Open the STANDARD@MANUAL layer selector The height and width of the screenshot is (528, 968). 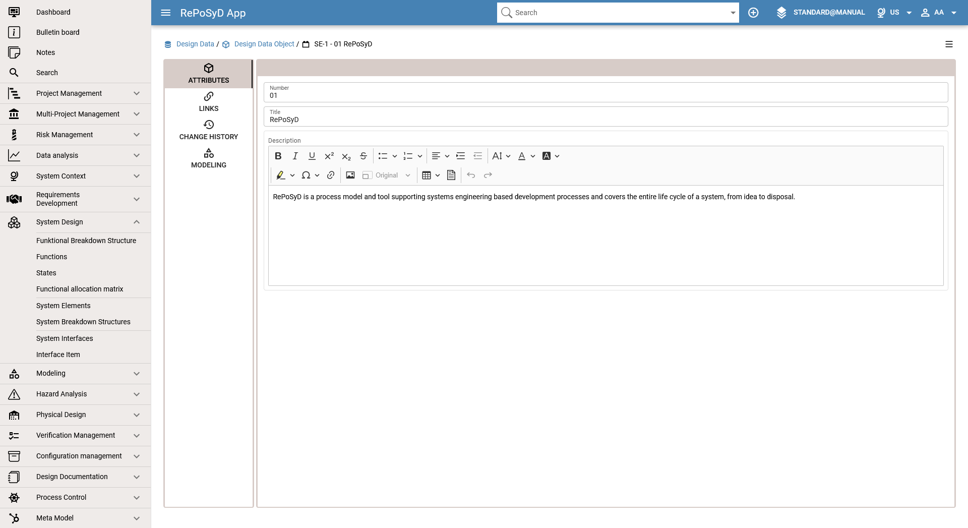click(x=821, y=13)
